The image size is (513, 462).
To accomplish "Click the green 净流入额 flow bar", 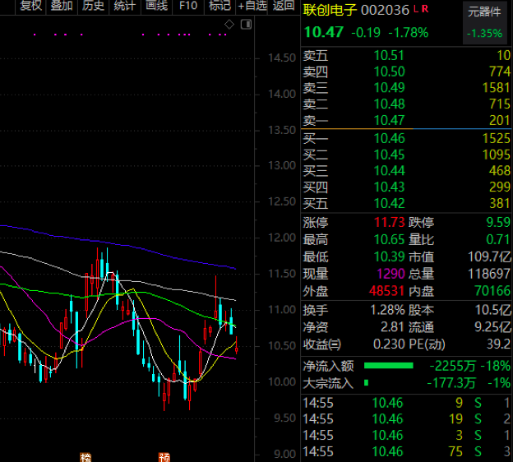I will [388, 366].
